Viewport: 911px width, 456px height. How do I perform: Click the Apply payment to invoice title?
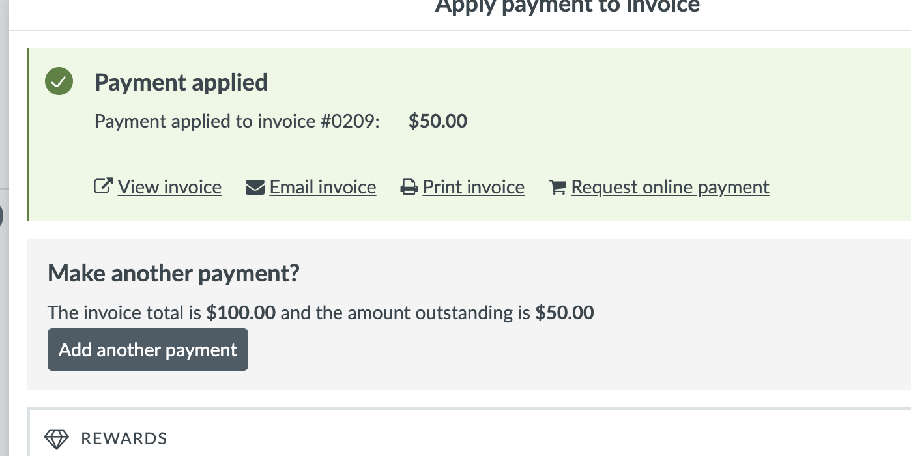pos(567,7)
